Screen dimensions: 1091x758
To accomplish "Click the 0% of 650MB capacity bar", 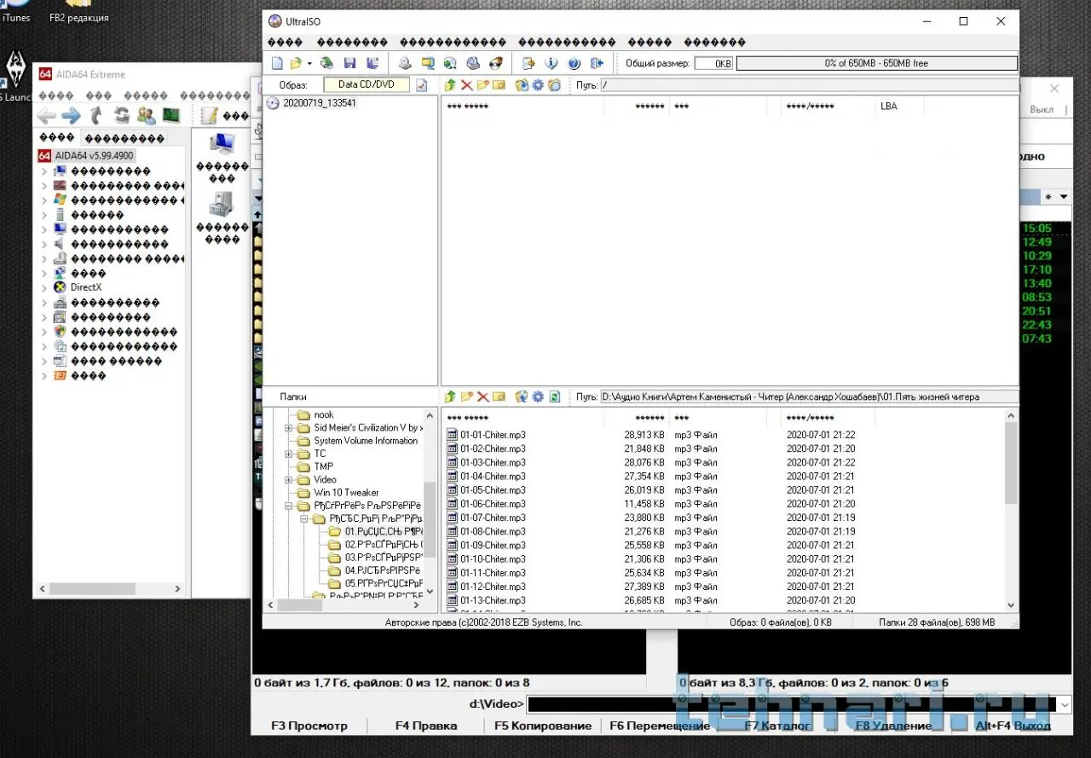I will coord(876,63).
